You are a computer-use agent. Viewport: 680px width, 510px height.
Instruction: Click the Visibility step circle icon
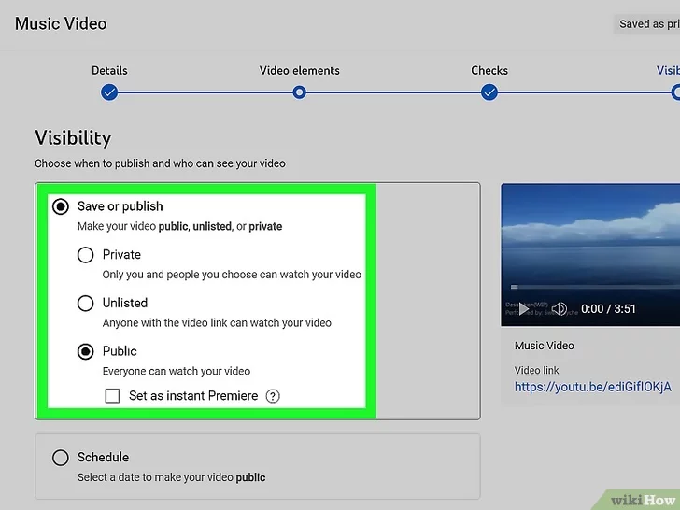[x=676, y=92]
